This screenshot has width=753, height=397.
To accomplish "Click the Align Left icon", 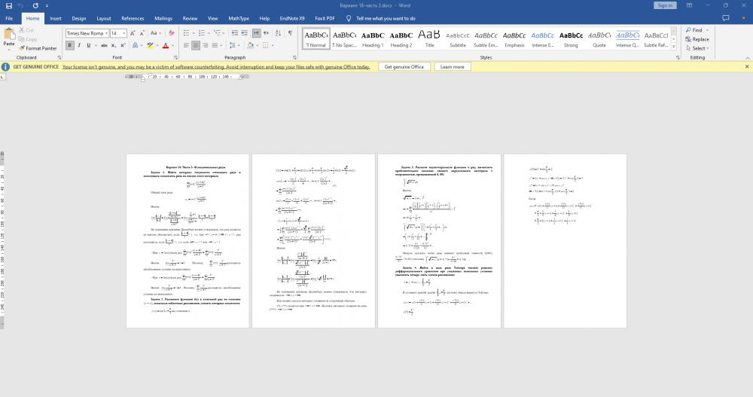I will click(x=186, y=45).
